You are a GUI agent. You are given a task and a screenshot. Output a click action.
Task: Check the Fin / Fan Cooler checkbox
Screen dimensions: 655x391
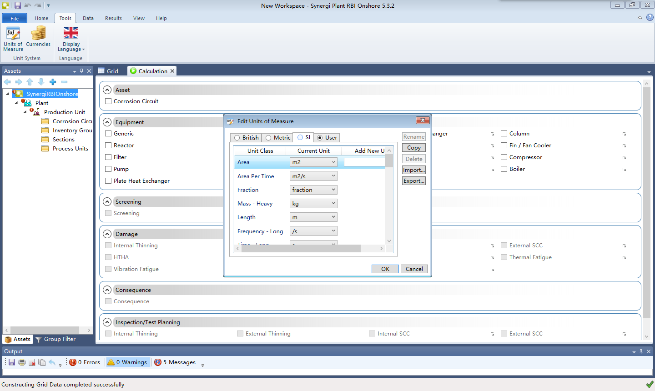tap(504, 145)
